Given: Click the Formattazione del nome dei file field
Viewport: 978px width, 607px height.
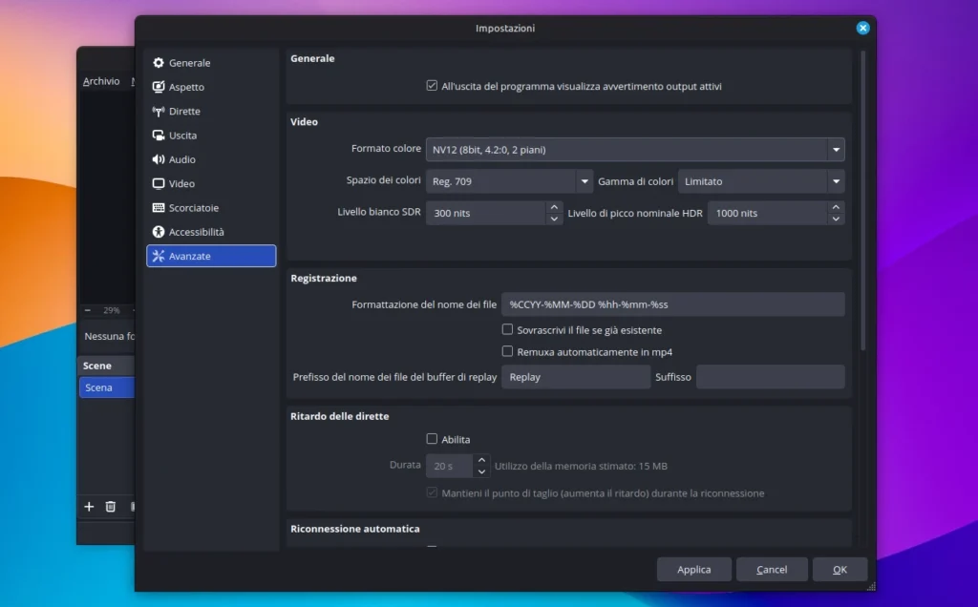Looking at the screenshot, I should (x=672, y=304).
